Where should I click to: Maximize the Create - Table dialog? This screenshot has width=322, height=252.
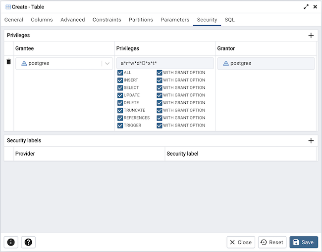(x=306, y=7)
